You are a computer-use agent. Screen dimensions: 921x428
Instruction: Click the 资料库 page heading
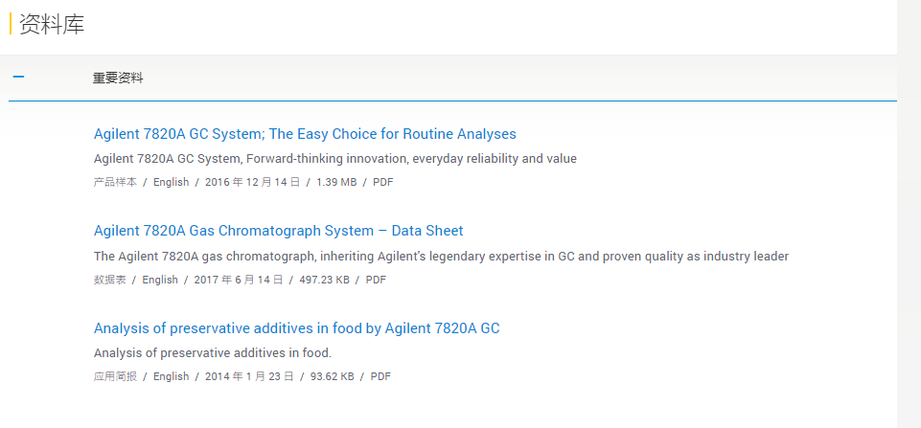pyautogui.click(x=52, y=24)
